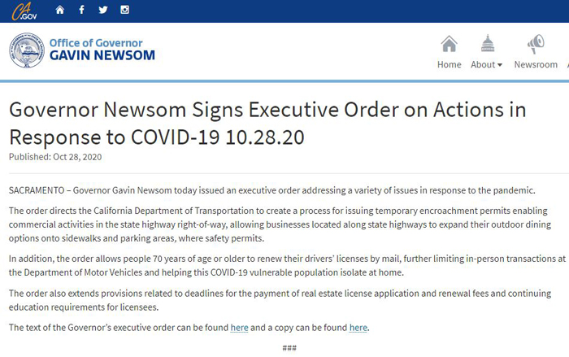Expand the About dropdown caret
This screenshot has width=569, height=357.
[x=500, y=65]
